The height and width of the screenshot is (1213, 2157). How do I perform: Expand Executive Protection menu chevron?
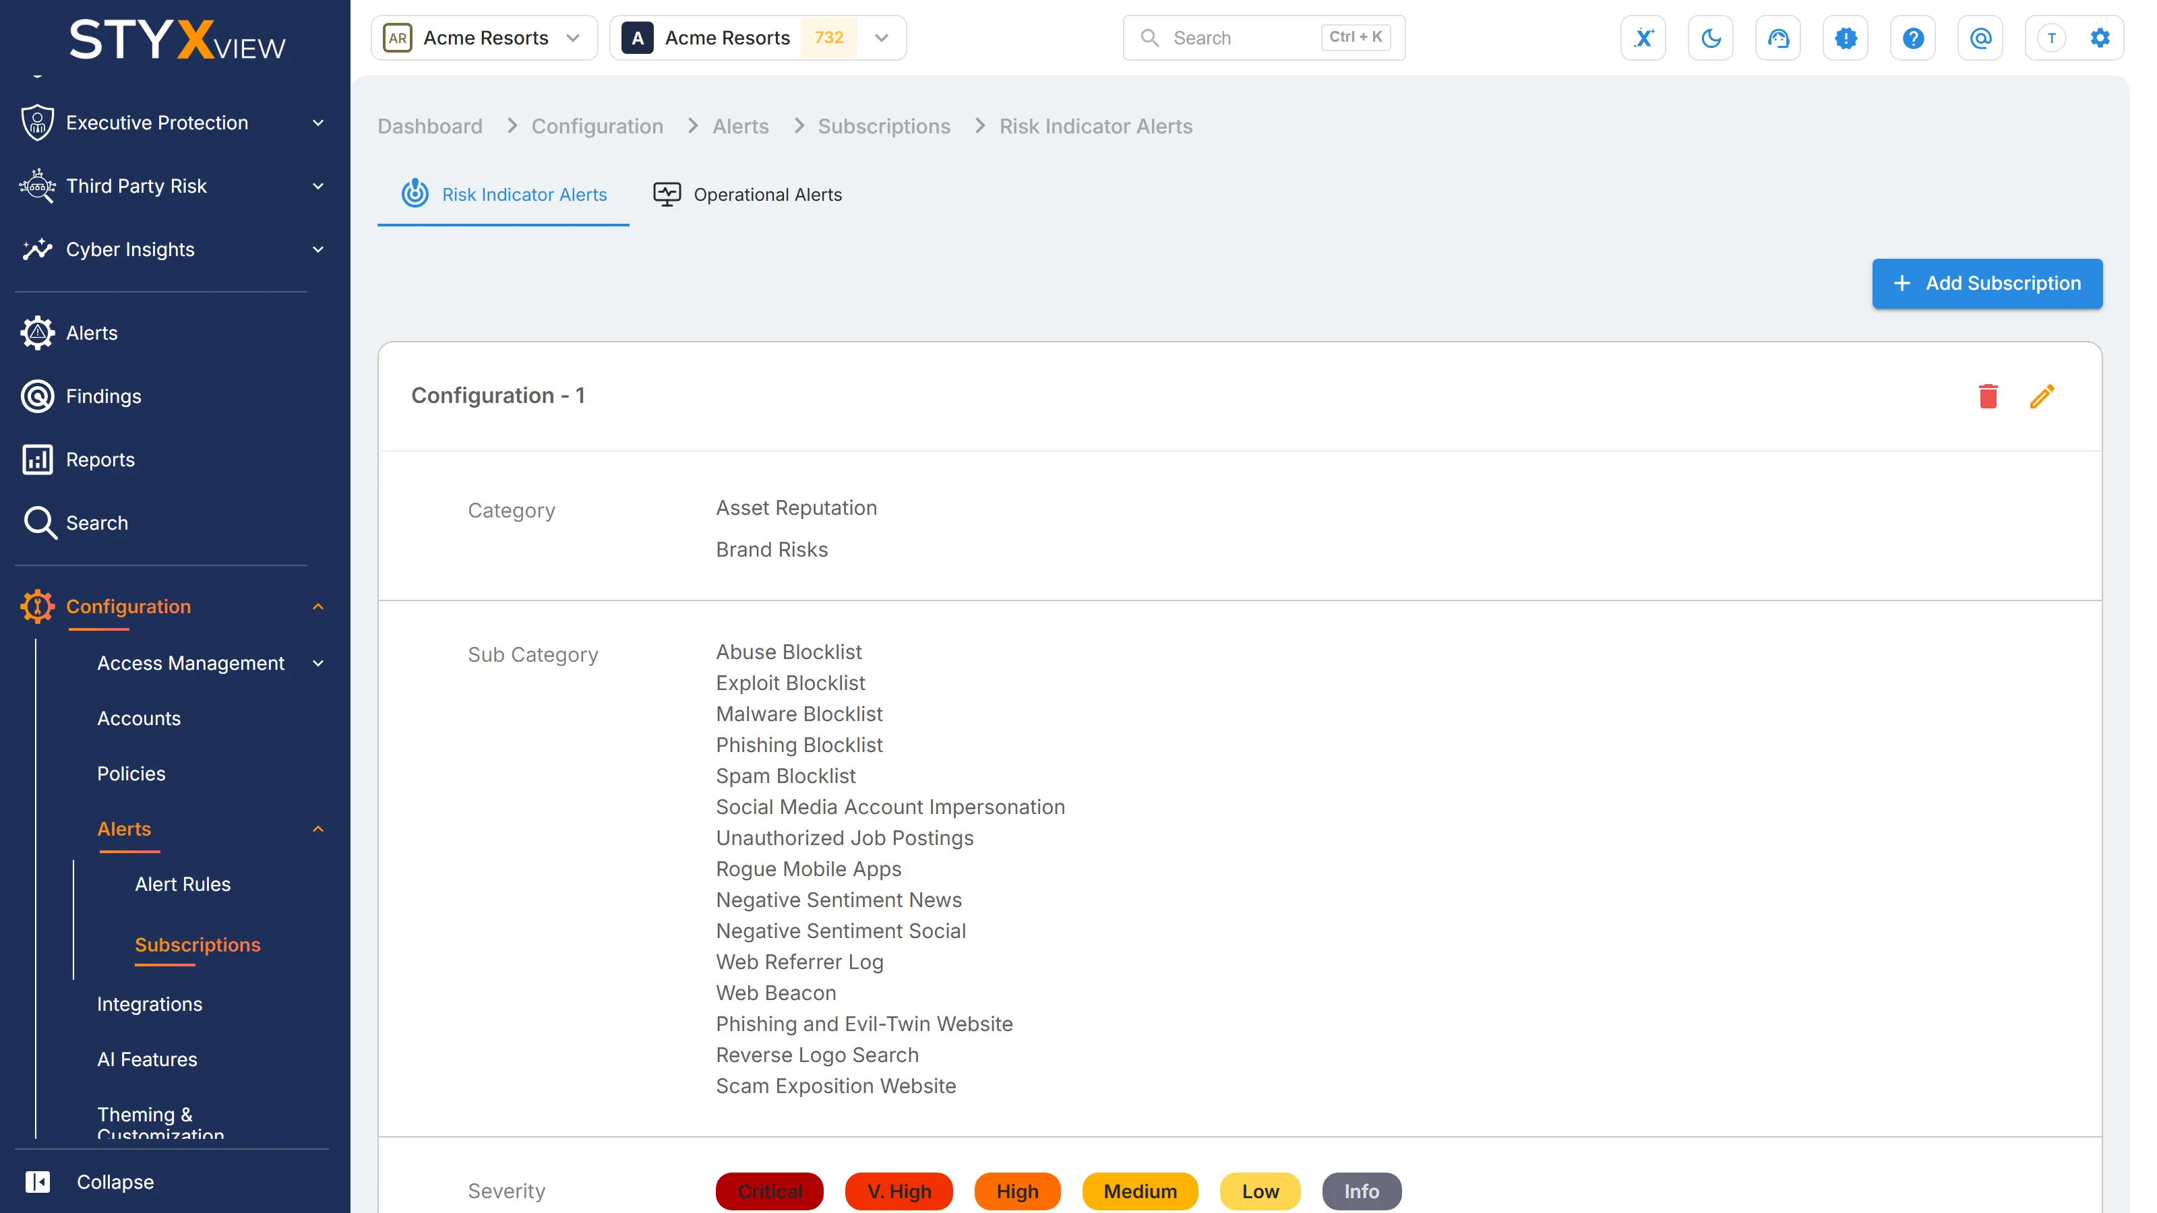318,122
